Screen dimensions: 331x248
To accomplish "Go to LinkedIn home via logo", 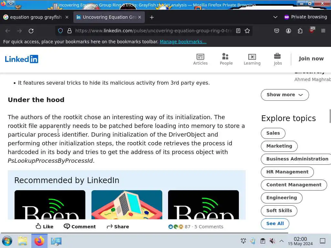I will pyautogui.click(x=22, y=59).
